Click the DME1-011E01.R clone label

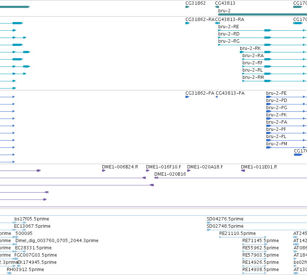pyautogui.click(x=259, y=167)
